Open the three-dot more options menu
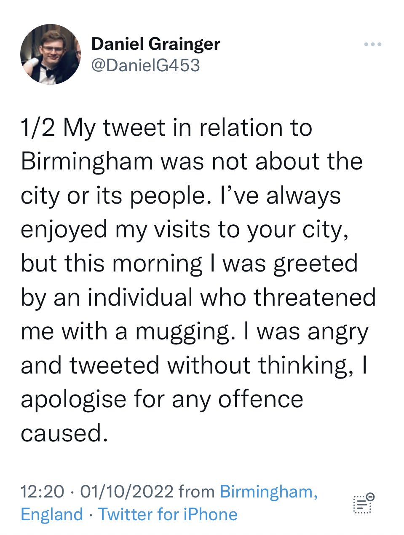404x535 pixels. pyautogui.click(x=373, y=44)
